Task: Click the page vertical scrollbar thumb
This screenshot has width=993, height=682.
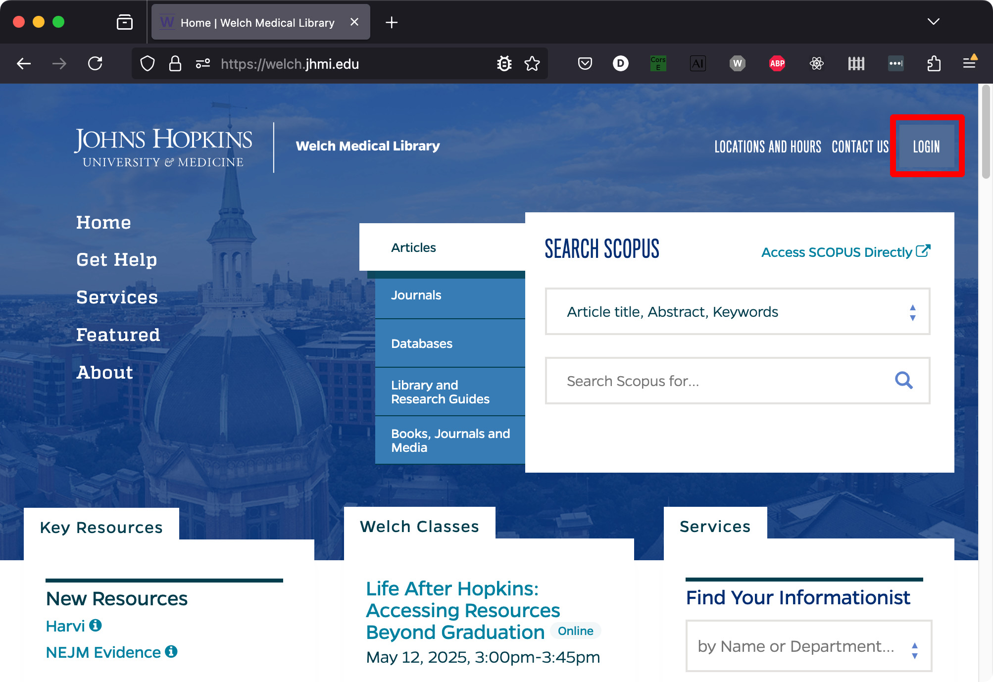Action: 986,131
